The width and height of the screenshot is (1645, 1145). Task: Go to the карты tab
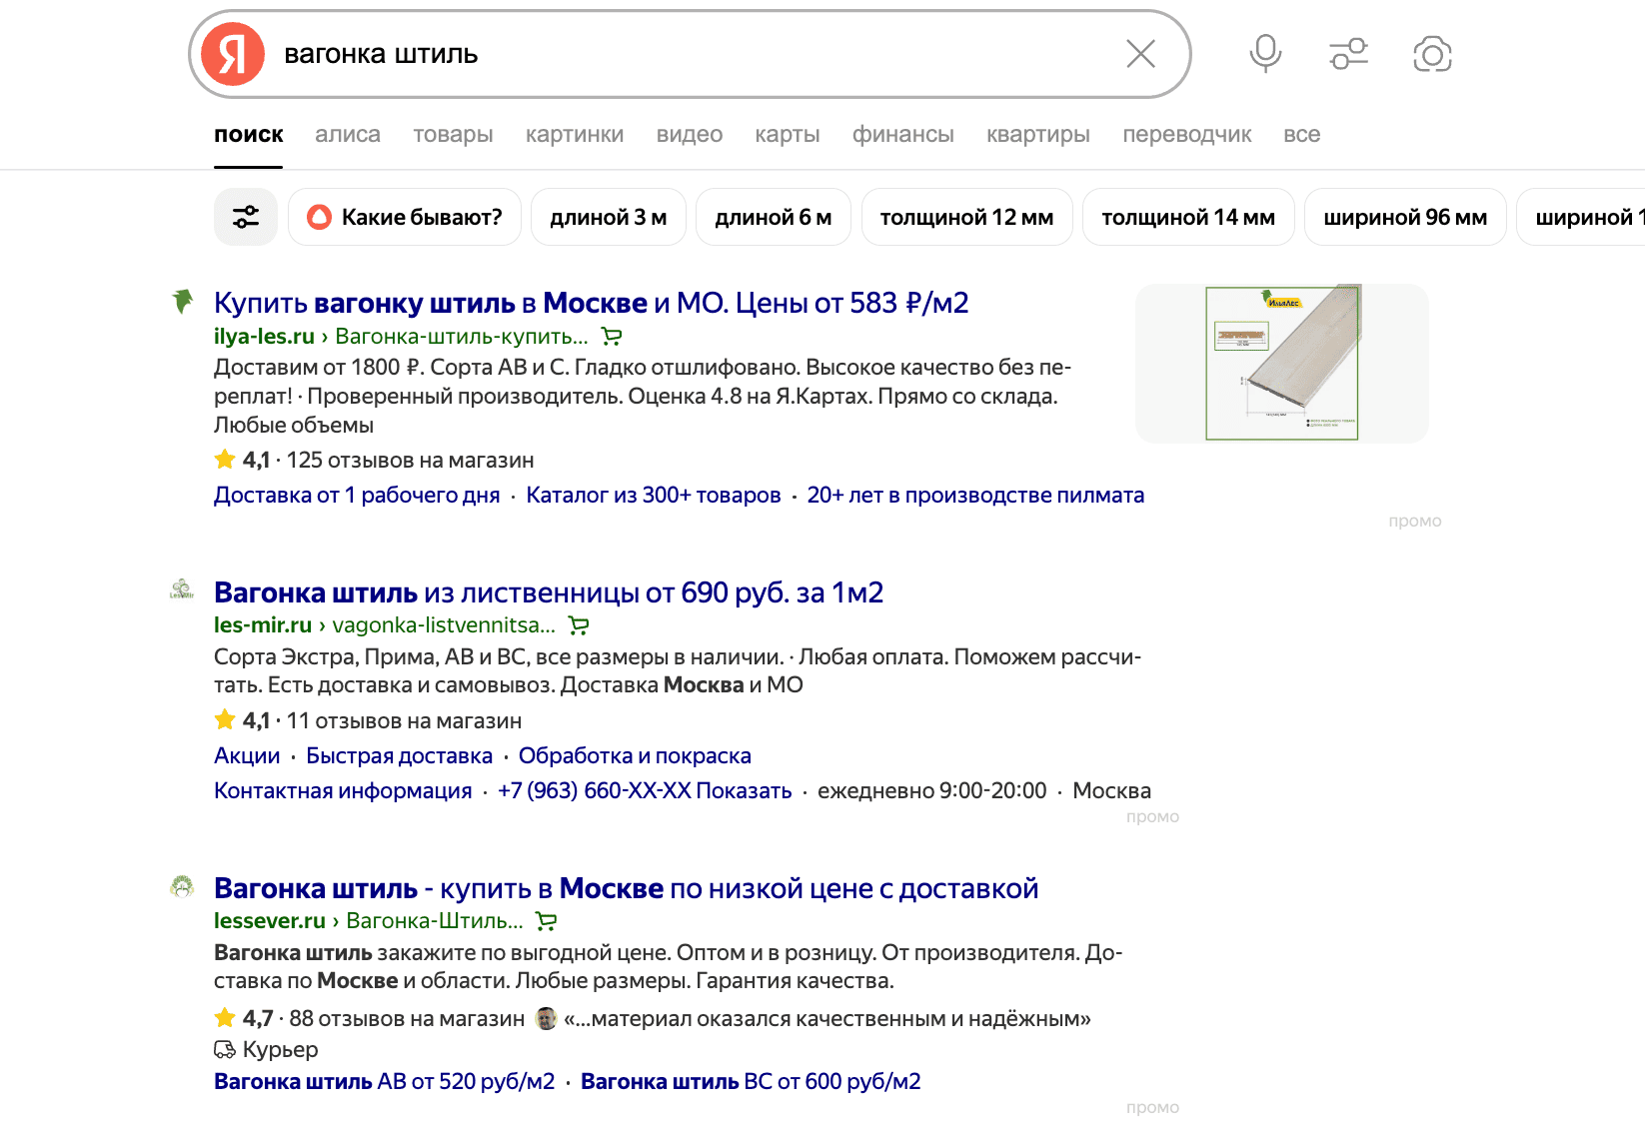pos(788,134)
